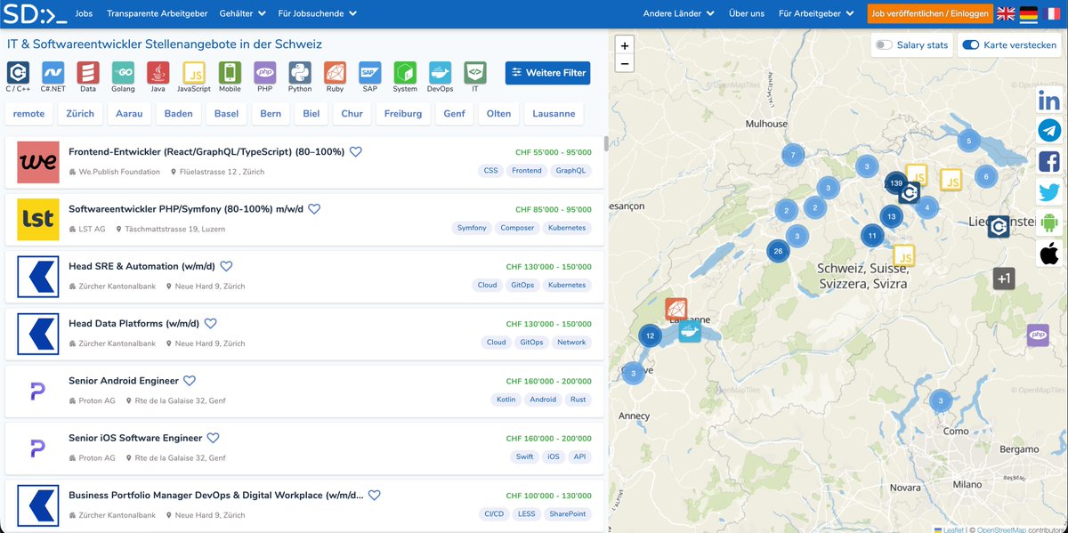1068x533 pixels.
Task: Open the map cluster showing 139 jobs
Action: tap(896, 183)
